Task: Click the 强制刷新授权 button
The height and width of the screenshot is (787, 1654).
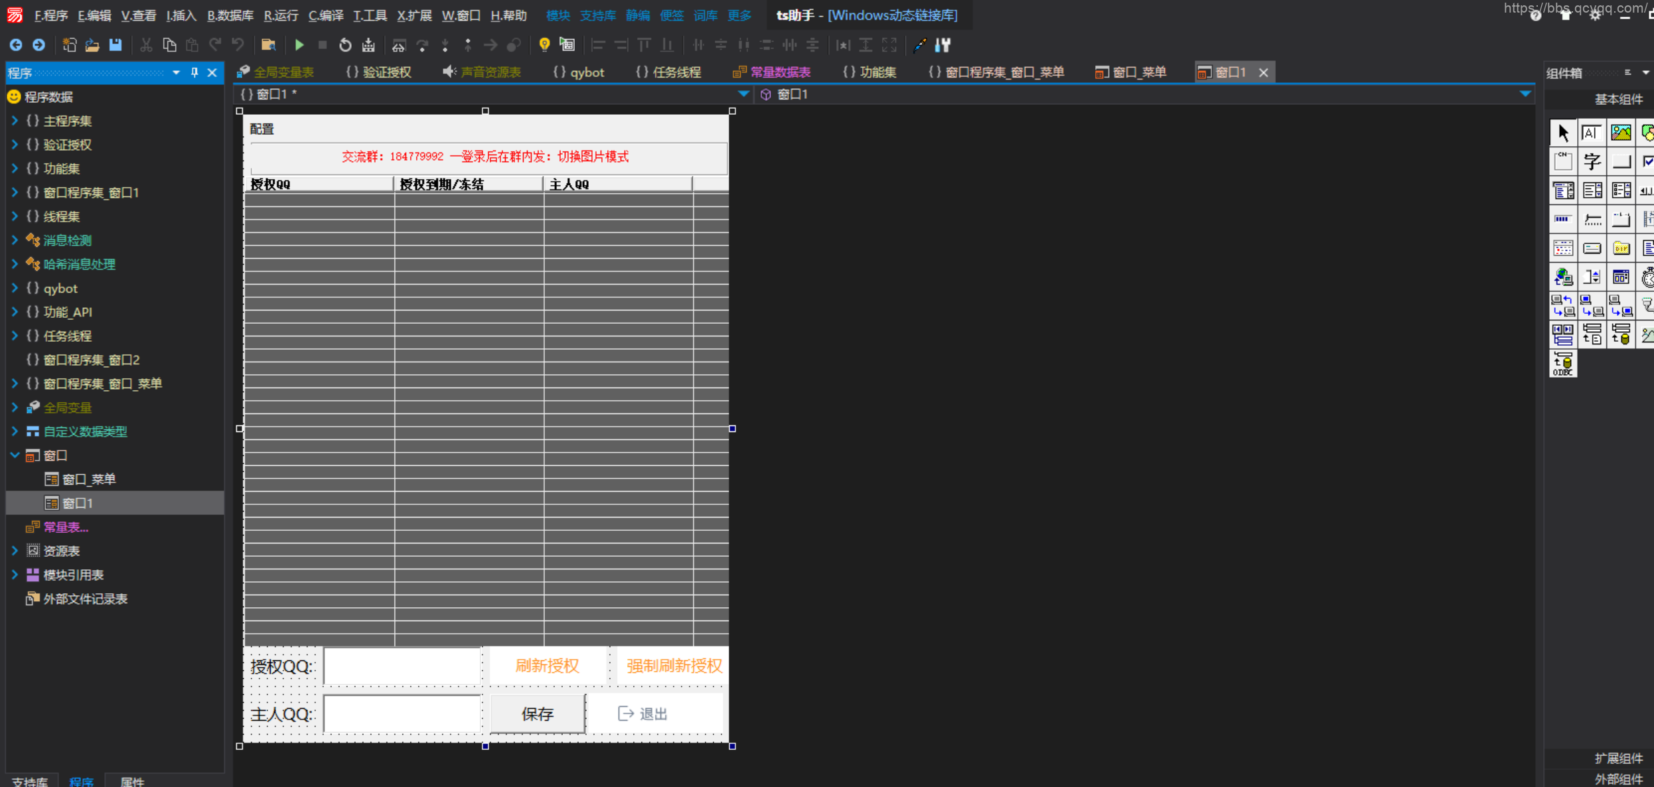Action: coord(674,666)
